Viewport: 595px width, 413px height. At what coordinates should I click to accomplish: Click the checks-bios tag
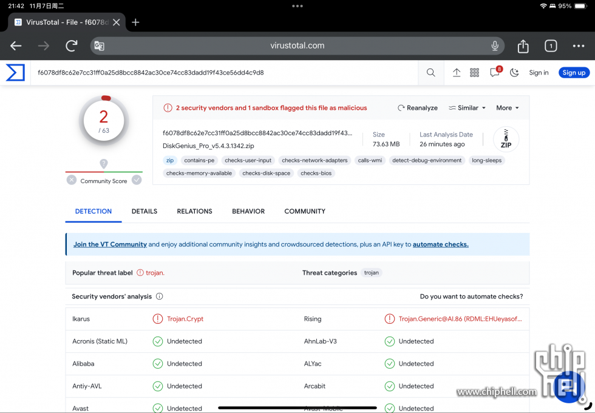click(x=316, y=173)
